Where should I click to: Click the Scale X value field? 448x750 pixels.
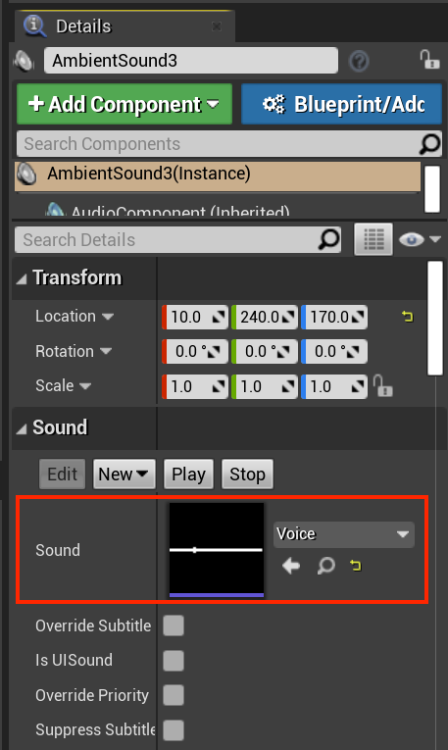pyautogui.click(x=195, y=386)
